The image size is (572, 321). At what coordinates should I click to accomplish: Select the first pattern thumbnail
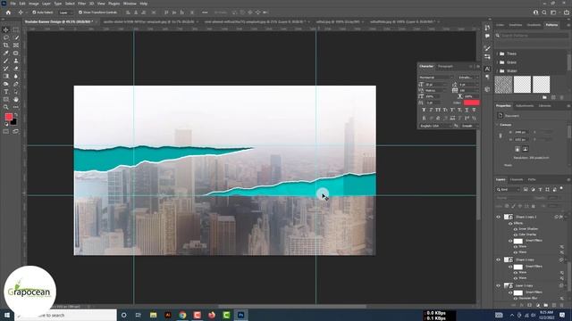tap(503, 85)
